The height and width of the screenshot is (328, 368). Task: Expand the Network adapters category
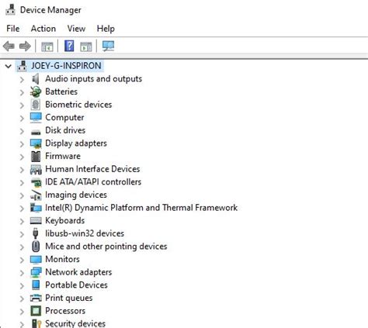(22, 273)
